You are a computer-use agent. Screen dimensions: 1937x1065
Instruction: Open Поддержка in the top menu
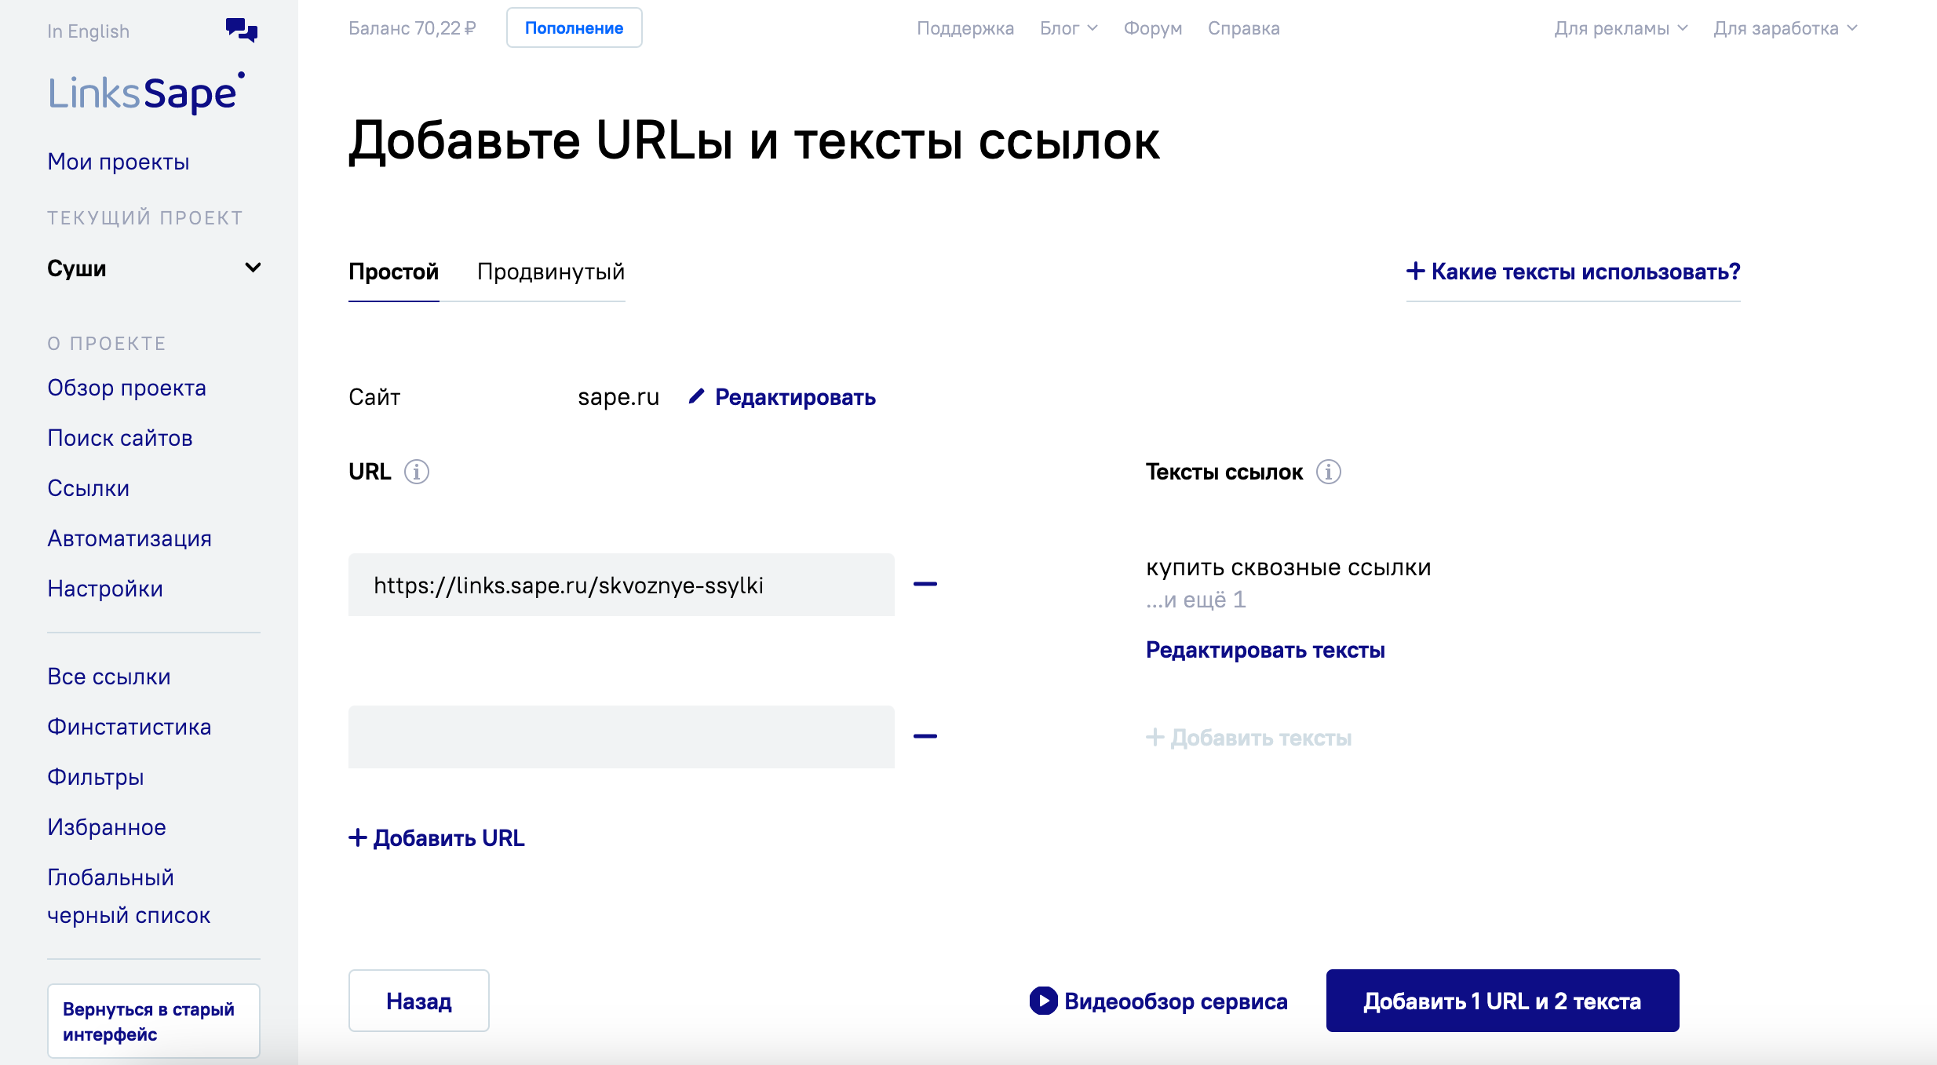[x=965, y=28]
